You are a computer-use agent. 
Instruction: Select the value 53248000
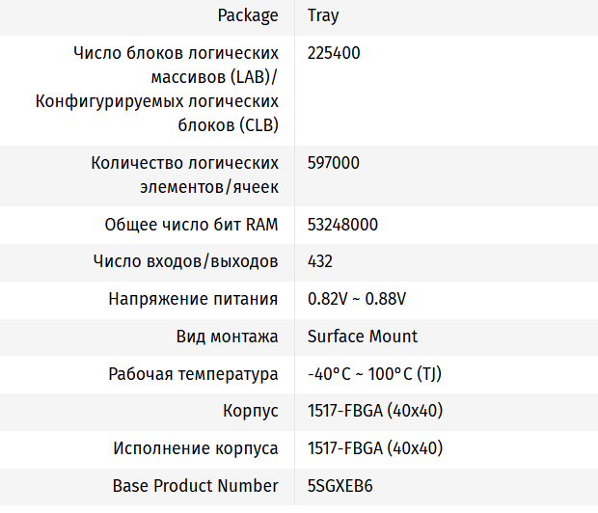point(342,225)
